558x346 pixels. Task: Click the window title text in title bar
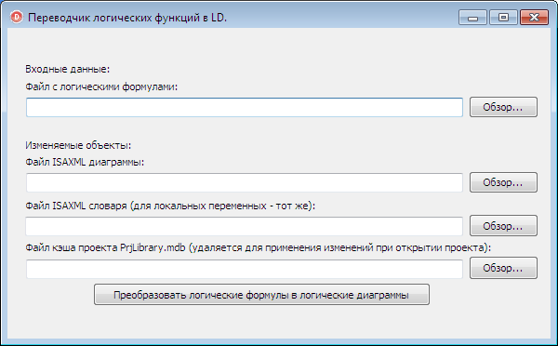127,18
